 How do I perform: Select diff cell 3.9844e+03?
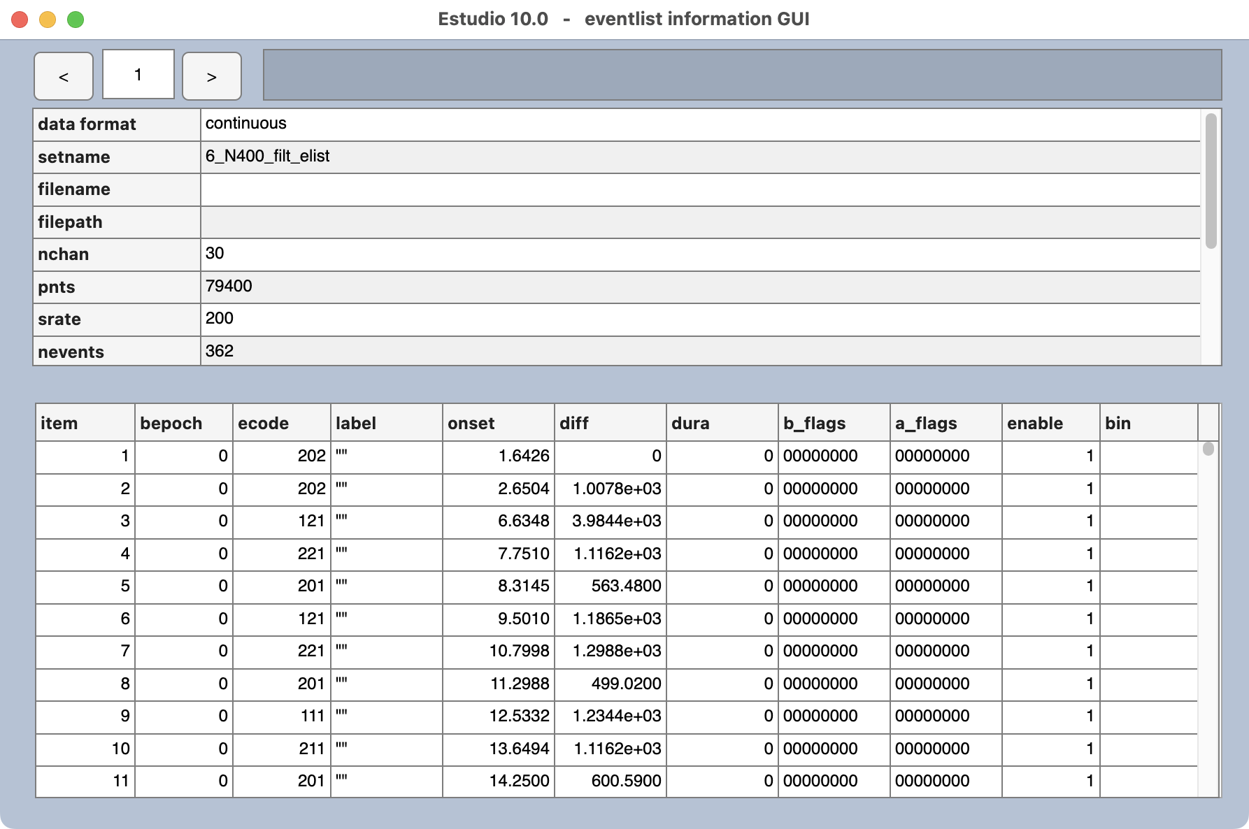[x=611, y=522]
